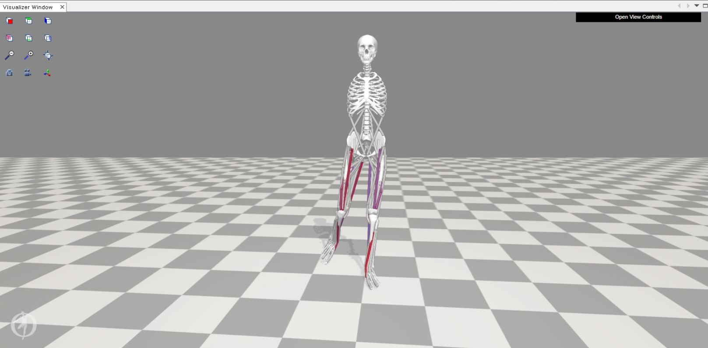Click the scroll documents left arrow
This screenshot has height=348, width=708.
tap(679, 6)
